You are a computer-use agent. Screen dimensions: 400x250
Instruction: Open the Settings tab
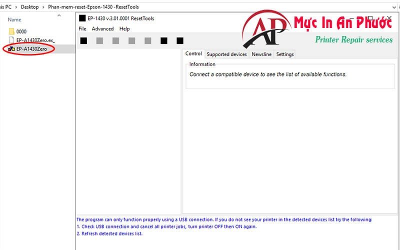285,54
